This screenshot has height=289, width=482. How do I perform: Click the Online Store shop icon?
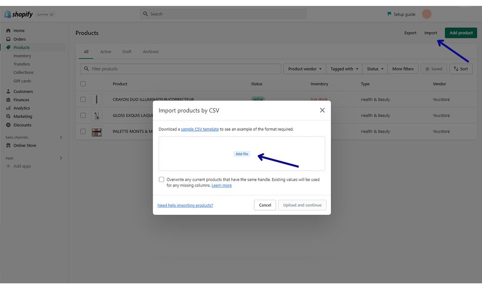tap(8, 145)
